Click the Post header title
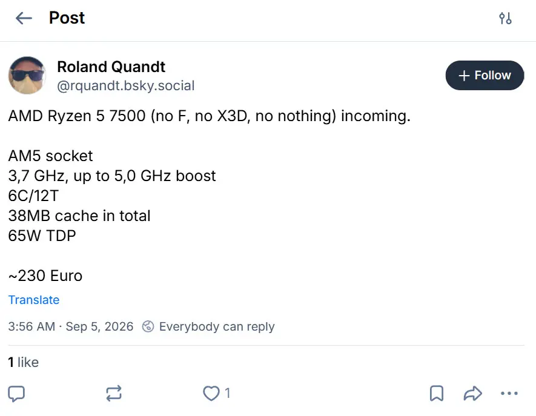536x416 pixels. pyautogui.click(x=67, y=18)
